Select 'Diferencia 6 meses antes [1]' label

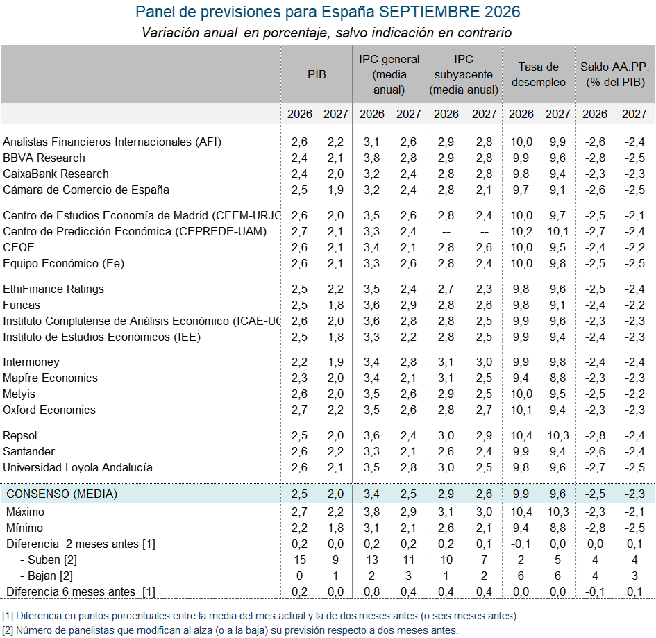pyautogui.click(x=81, y=591)
